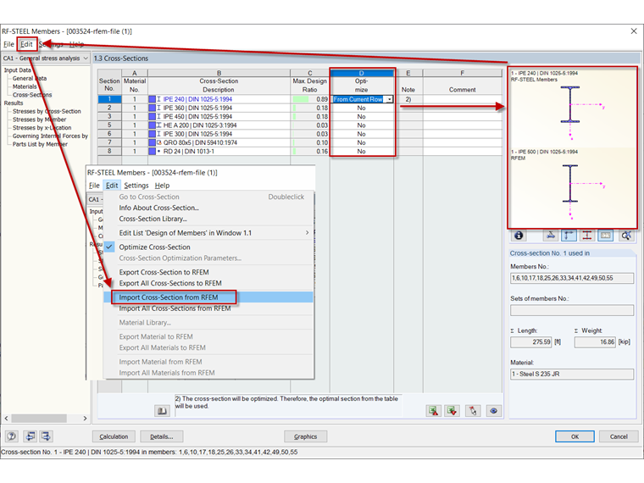Toggle the Optimize Cross-Section checked entry
Screen dimensions: 644x483
[x=154, y=247]
